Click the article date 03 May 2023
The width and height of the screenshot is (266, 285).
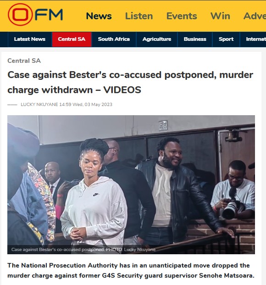98,105
